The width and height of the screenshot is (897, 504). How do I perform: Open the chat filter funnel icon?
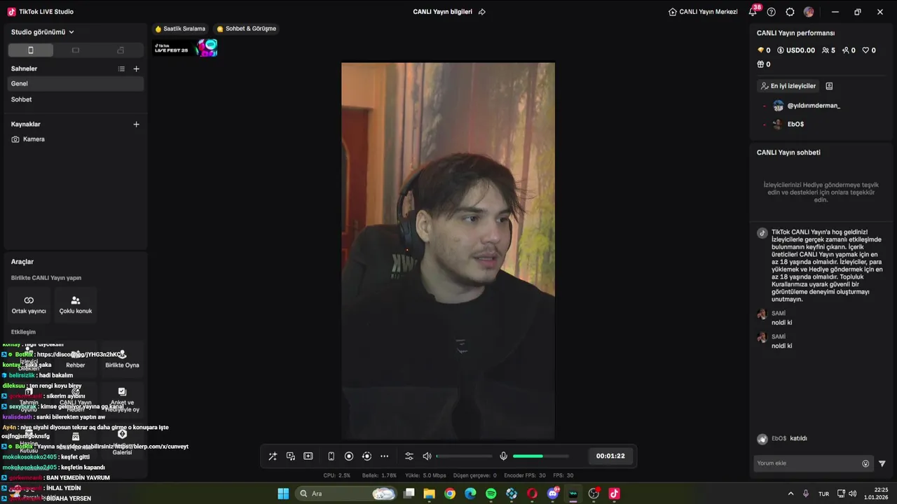[x=882, y=463]
